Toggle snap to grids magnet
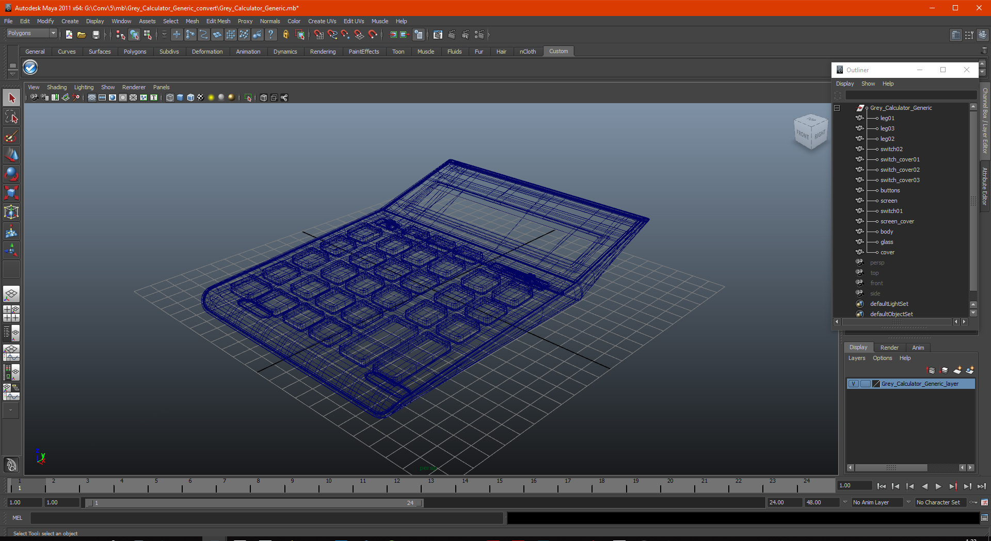The height and width of the screenshot is (541, 991). (x=318, y=35)
